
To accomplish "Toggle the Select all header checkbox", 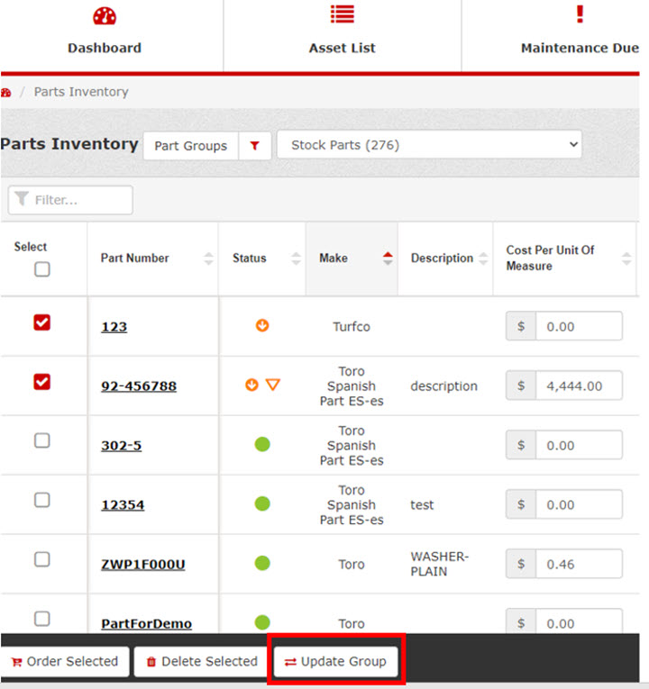I will point(42,269).
